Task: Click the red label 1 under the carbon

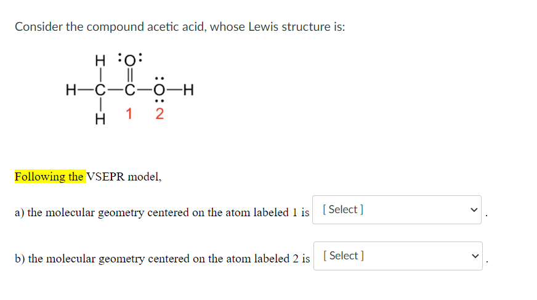Action: click(129, 114)
